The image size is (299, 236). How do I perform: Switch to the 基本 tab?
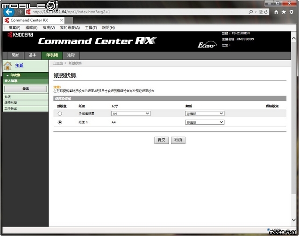point(32,55)
